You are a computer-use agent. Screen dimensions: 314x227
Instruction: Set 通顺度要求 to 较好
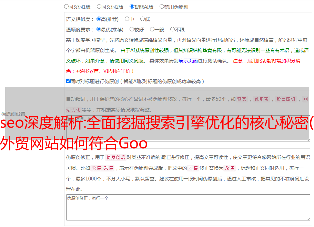coord(132,29)
